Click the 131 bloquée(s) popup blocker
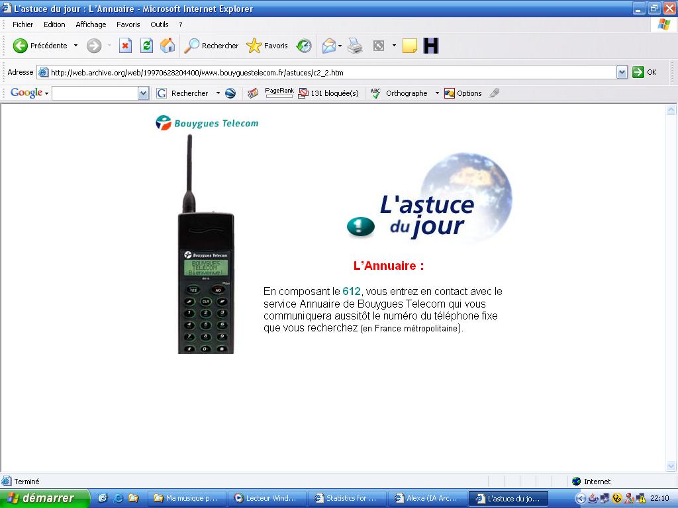 pos(328,93)
